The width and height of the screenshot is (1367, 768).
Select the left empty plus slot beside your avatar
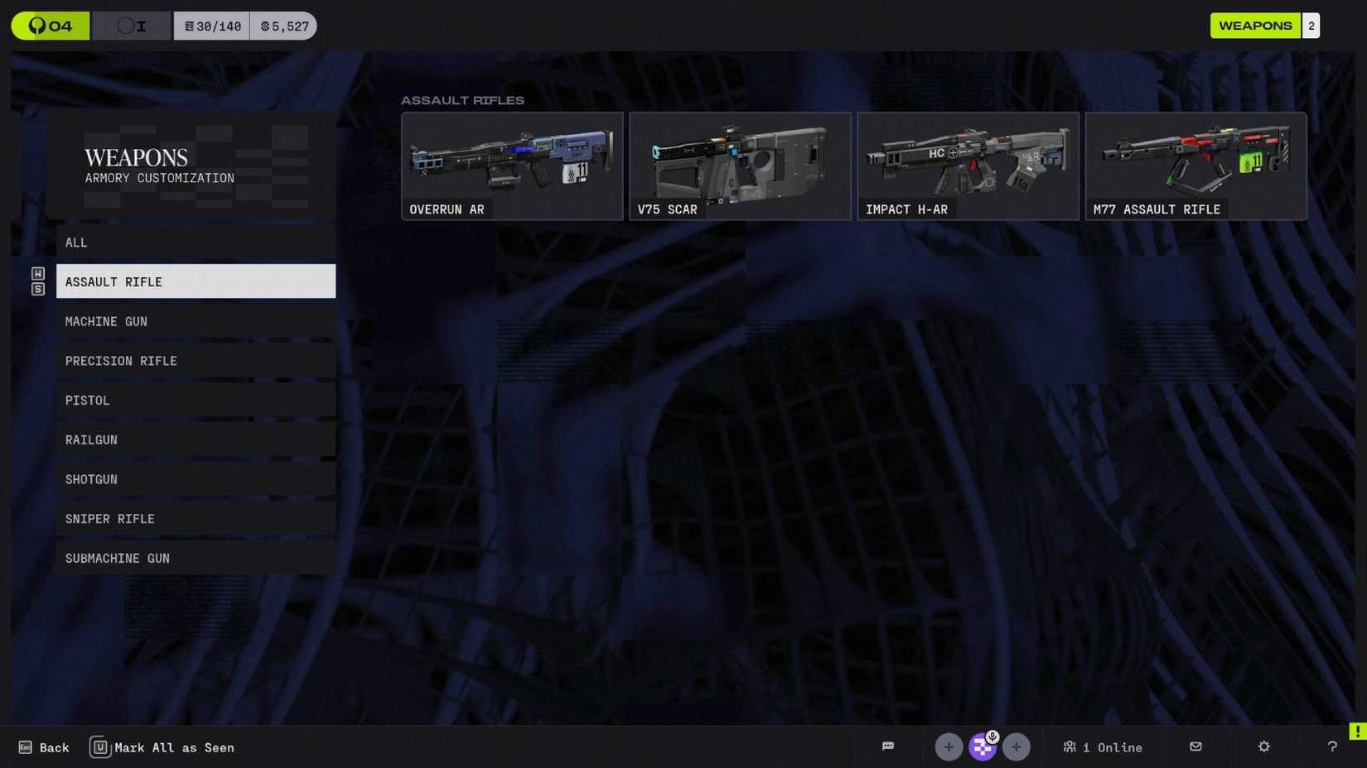pyautogui.click(x=949, y=746)
